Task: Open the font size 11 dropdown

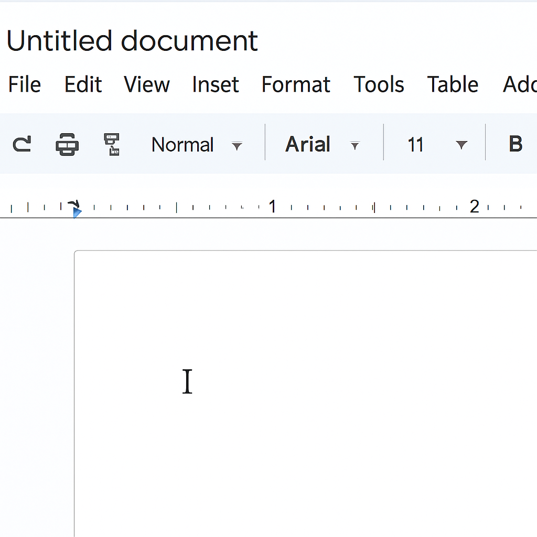Action: click(437, 145)
